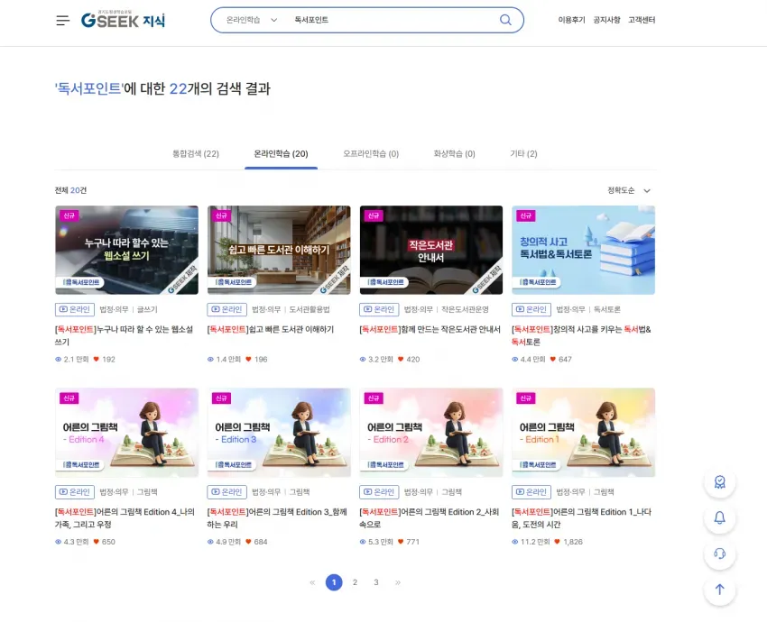
Task: Click heart icon on 작은도서관 안내서 course
Action: pos(401,359)
